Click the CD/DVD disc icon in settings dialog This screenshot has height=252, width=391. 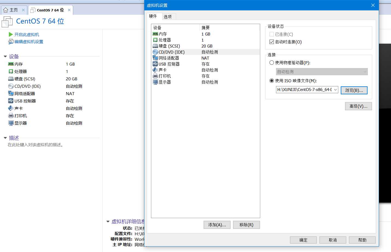[x=155, y=52]
